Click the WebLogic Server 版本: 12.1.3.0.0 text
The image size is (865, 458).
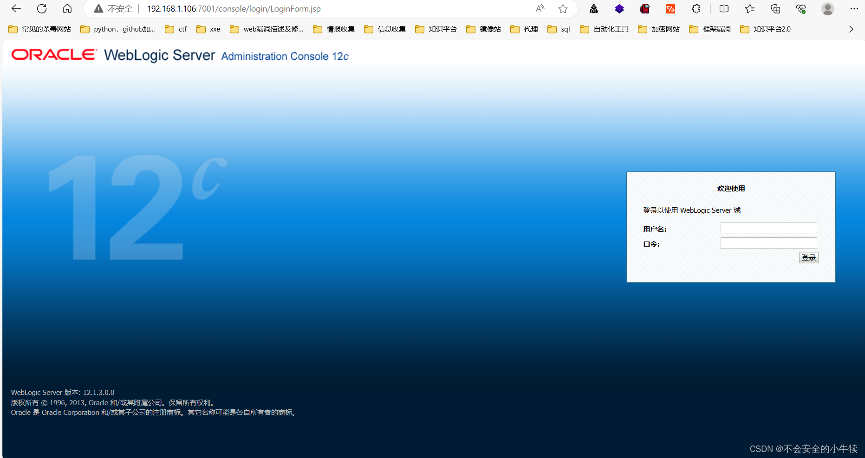click(63, 393)
